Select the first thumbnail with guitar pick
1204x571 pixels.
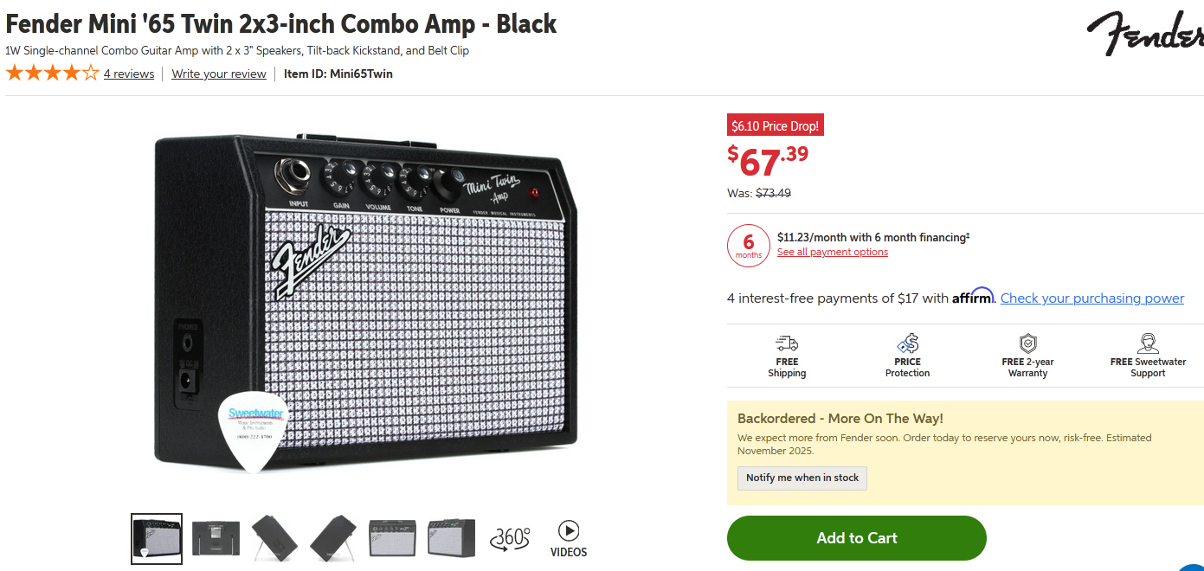tap(157, 538)
